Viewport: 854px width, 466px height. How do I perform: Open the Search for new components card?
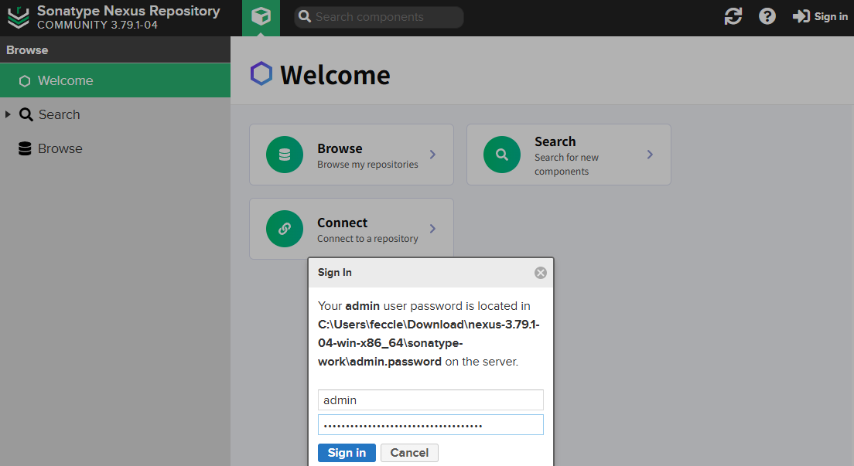(x=569, y=155)
